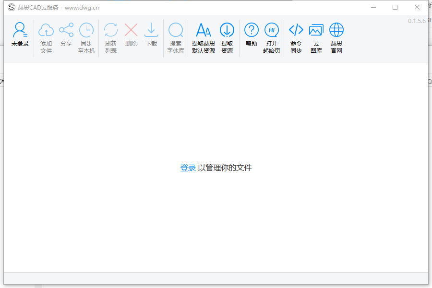Click the 未登录 user account icon
Image resolution: width=432 pixels, height=288 pixels.
pyautogui.click(x=20, y=31)
